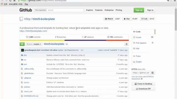This screenshot has height=99, width=177.
Task: Open Explore in the top navigation
Action: tap(90, 10)
